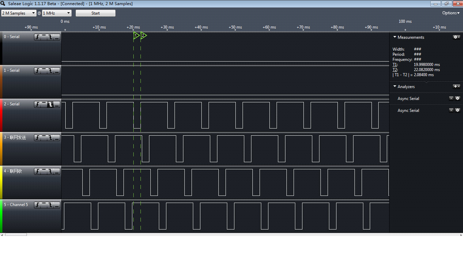Click the Period measurement row
The height and width of the screenshot is (272, 463).
click(407, 54)
